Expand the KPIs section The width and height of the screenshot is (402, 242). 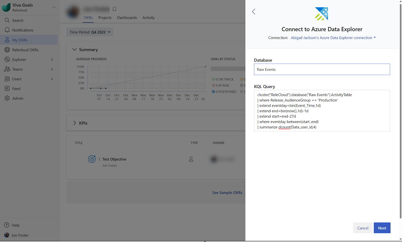point(75,123)
